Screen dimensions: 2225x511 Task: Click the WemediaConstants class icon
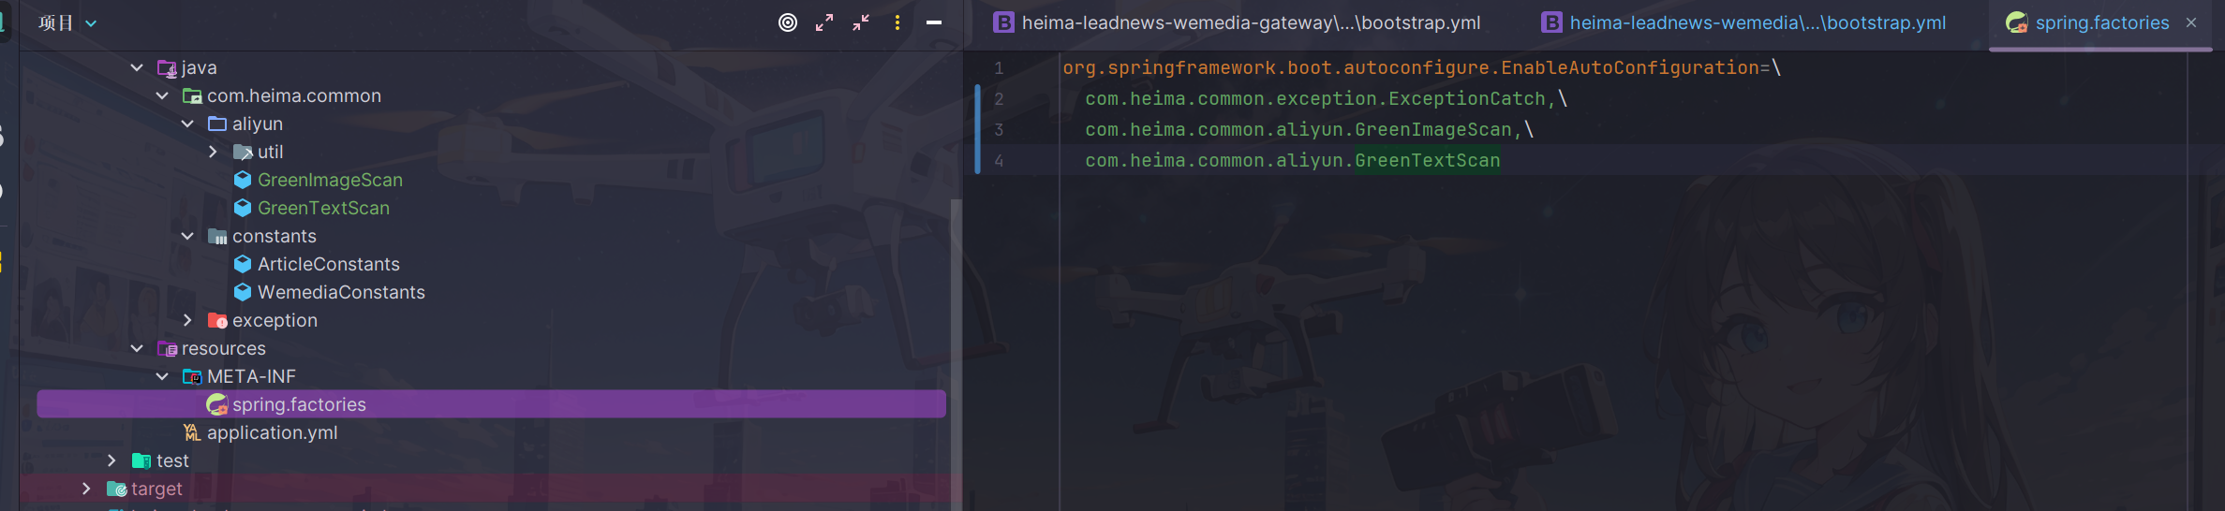[243, 292]
